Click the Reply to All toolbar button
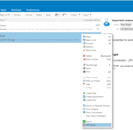 click(x=5, y=15)
